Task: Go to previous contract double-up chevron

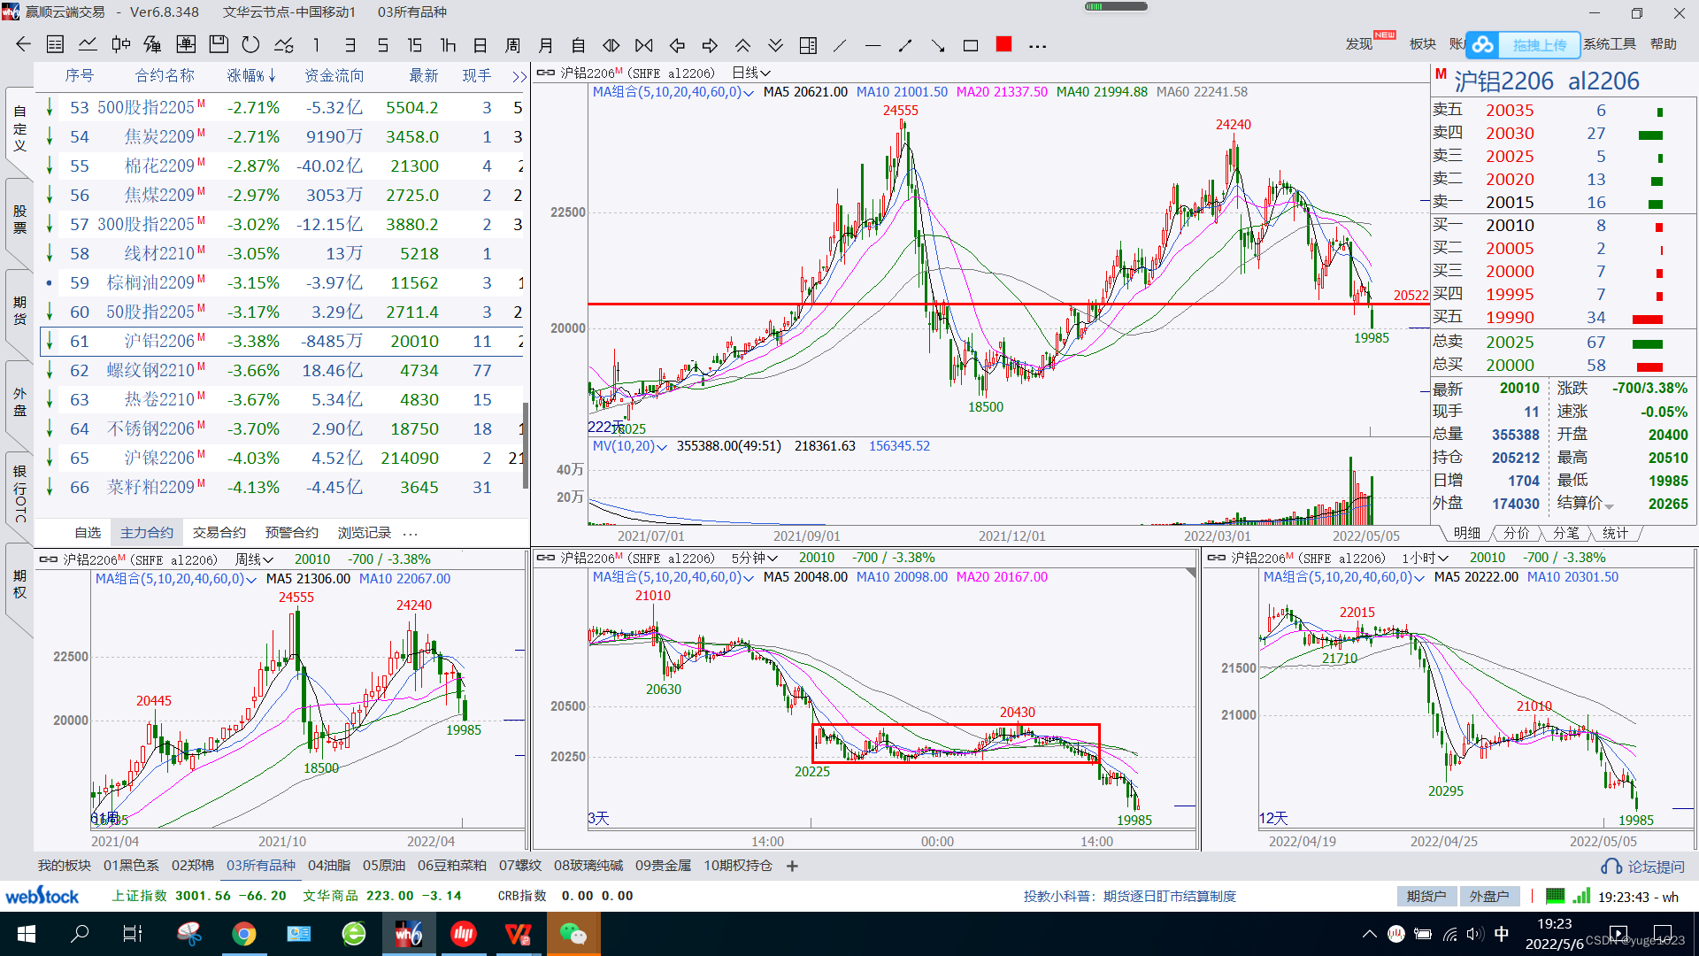Action: 742,44
